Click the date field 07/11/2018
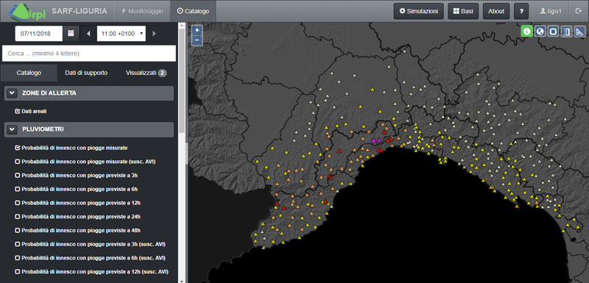589x283 pixels. [x=39, y=33]
